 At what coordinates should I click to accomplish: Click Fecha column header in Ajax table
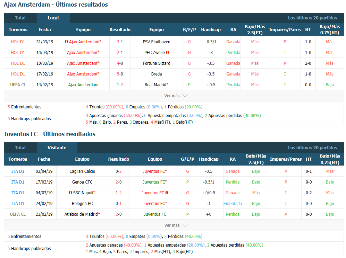(x=44, y=30)
